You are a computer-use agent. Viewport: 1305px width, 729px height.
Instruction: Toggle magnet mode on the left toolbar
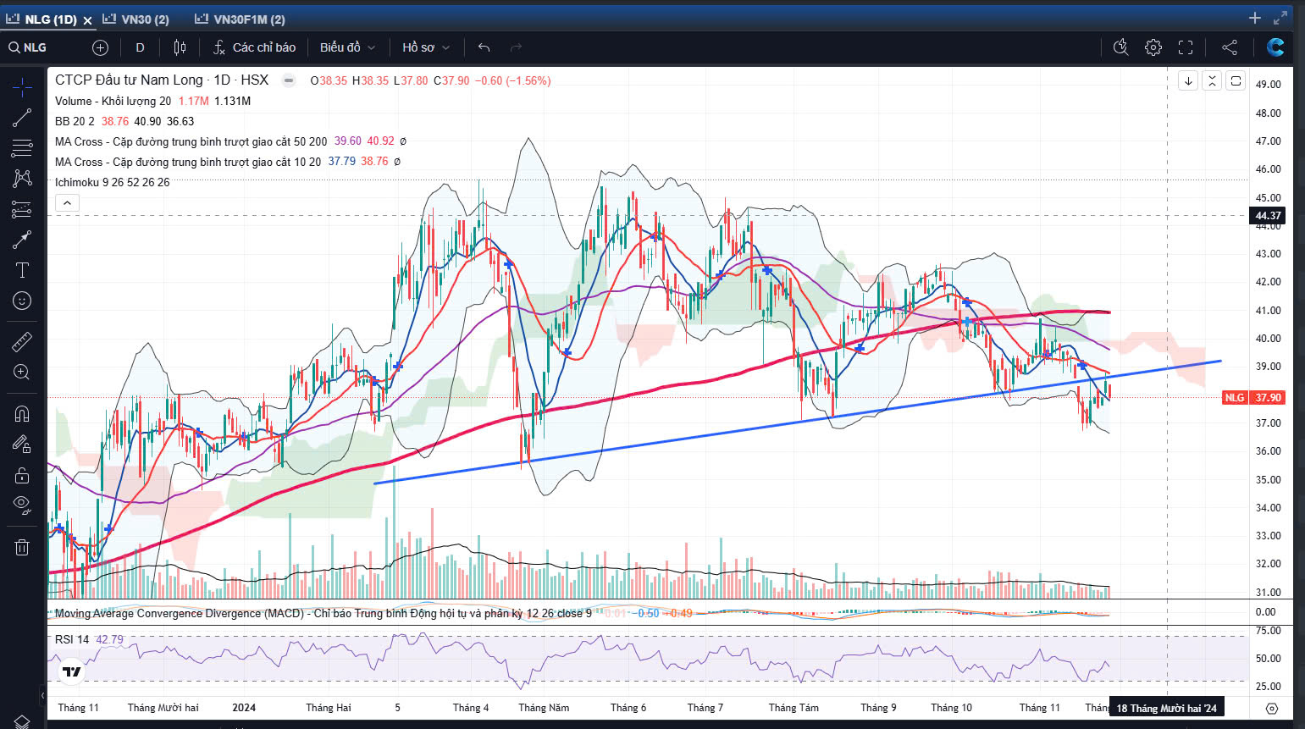click(22, 413)
